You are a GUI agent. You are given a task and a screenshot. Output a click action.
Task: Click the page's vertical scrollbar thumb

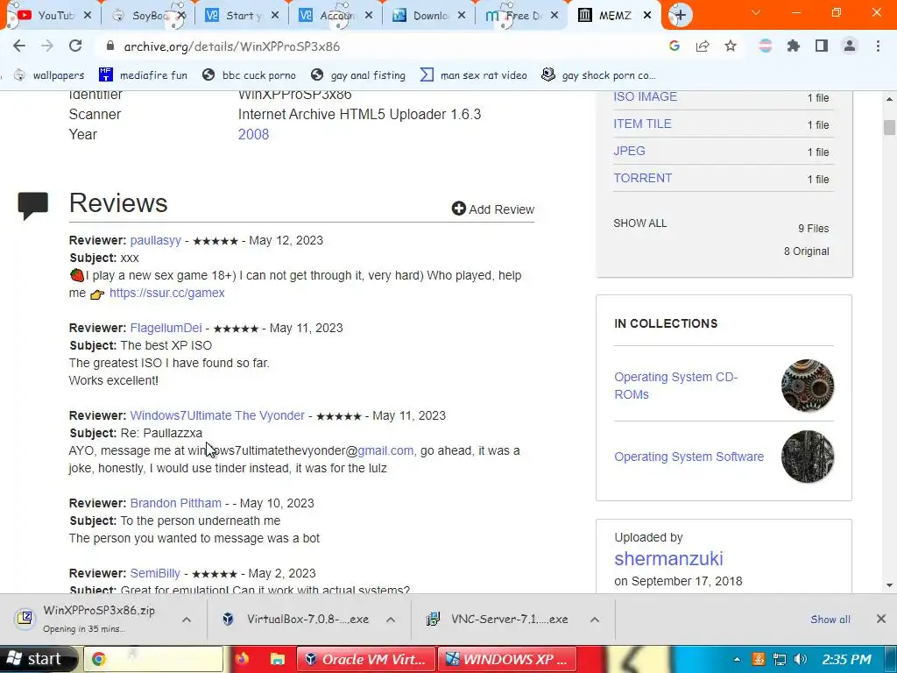(889, 127)
